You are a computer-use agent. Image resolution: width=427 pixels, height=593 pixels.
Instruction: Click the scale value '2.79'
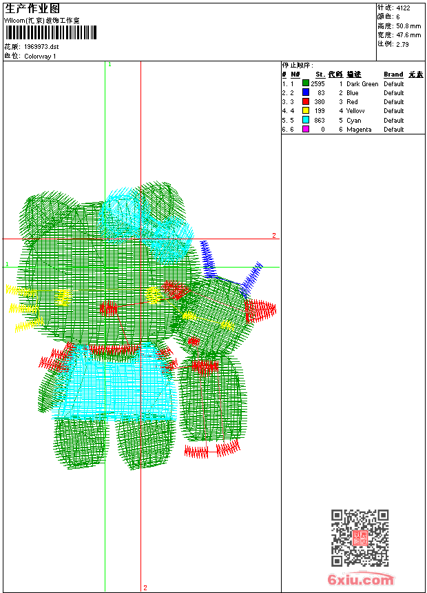402,44
